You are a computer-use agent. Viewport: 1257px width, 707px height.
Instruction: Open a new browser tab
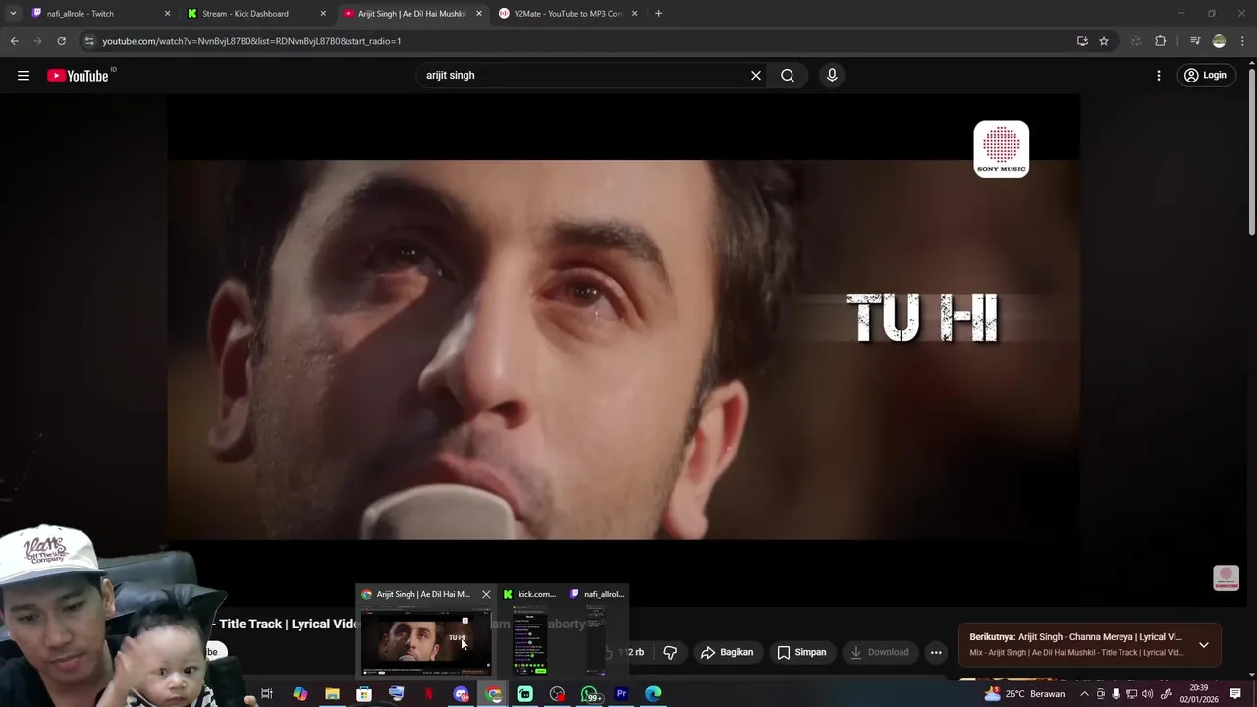pos(658,14)
